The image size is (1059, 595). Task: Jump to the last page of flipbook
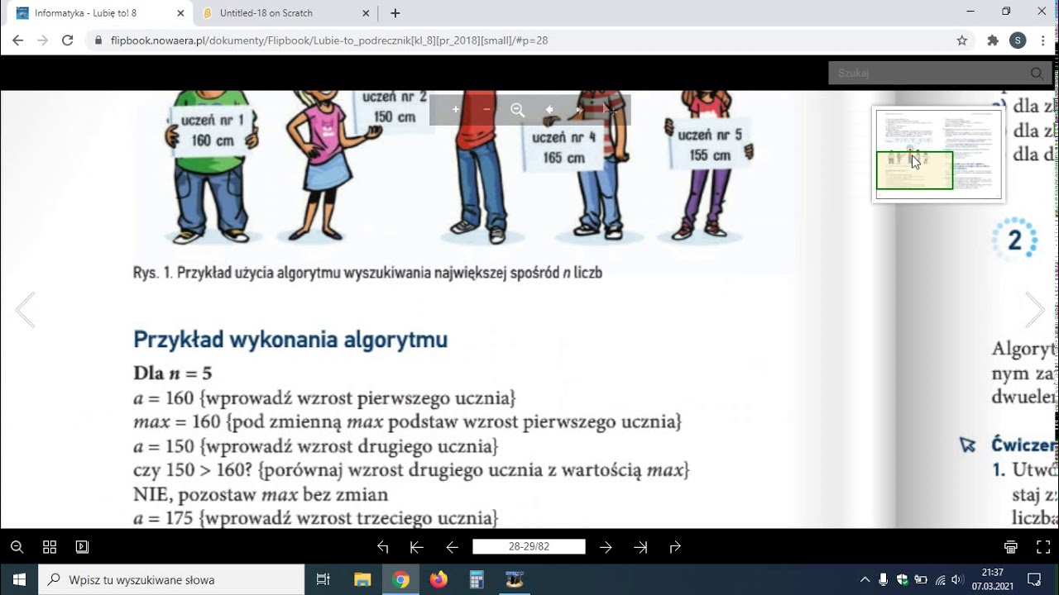tap(640, 547)
